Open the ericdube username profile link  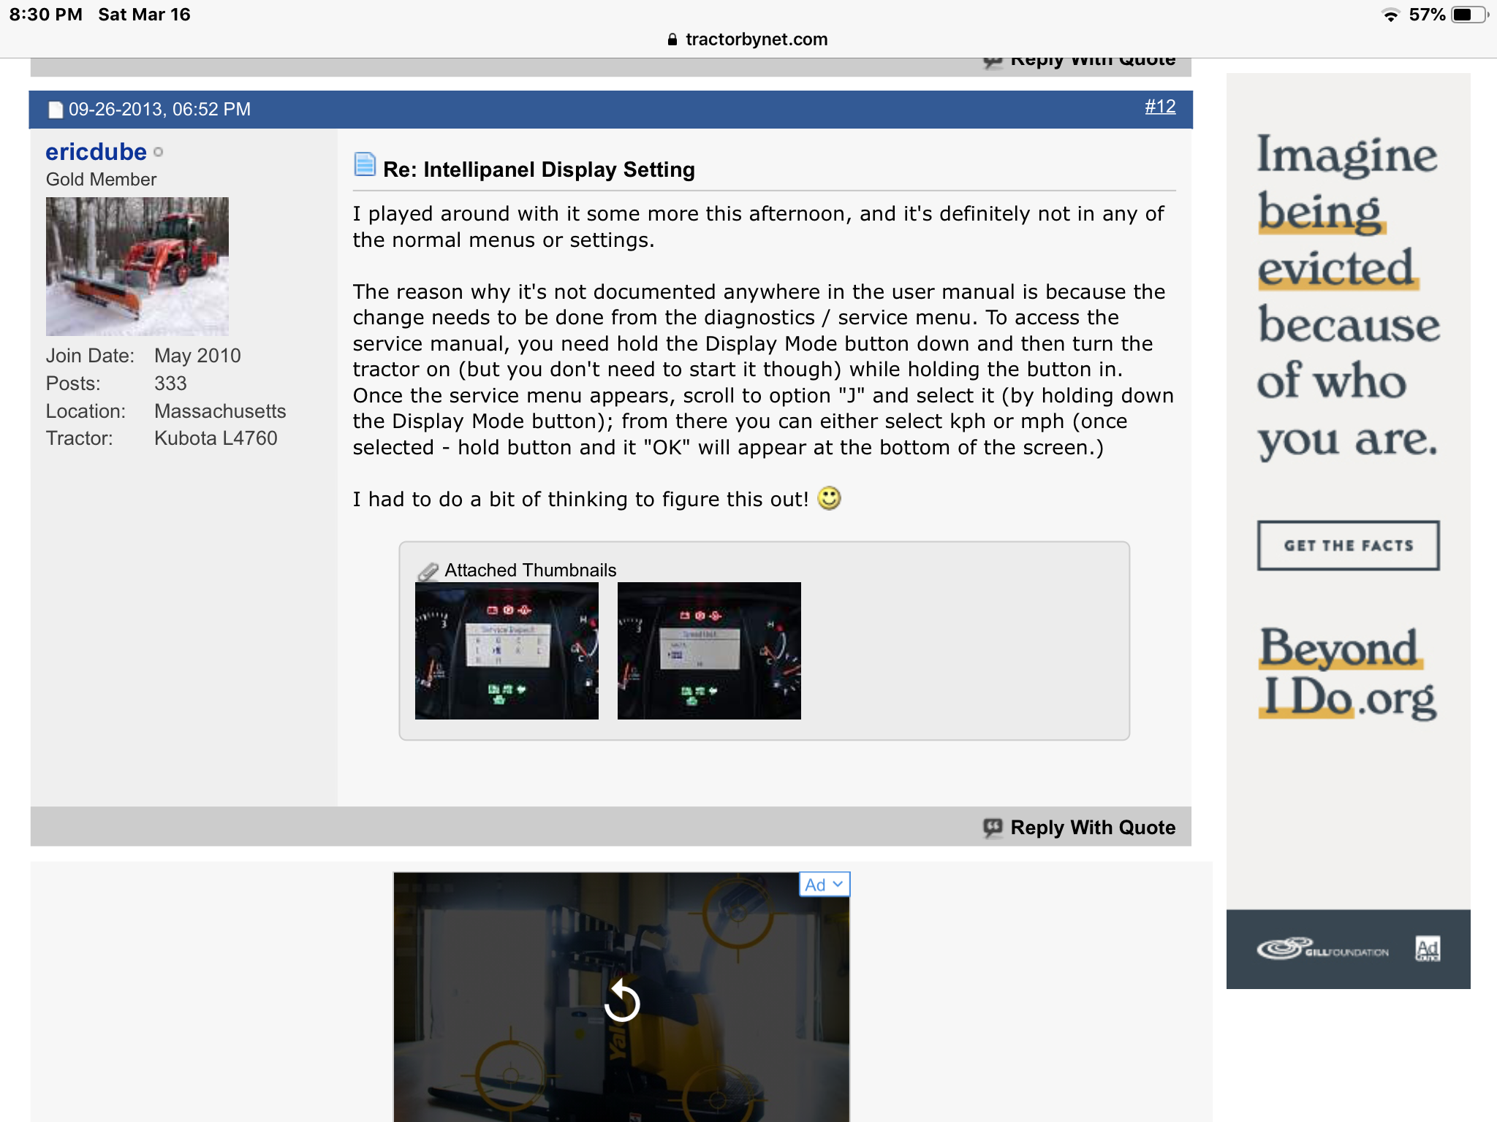click(96, 152)
